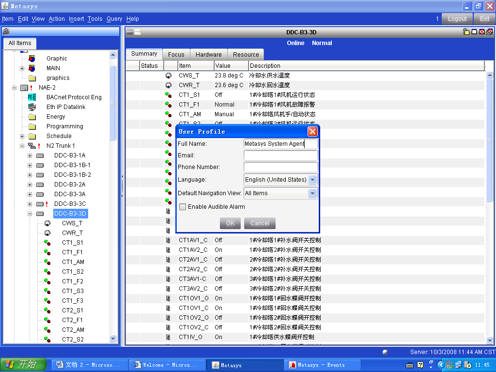Click the BACnet Protocol Eng icon
Viewport: 496px width, 372px height.
(x=32, y=97)
